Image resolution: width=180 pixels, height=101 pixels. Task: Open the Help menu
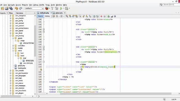(65, 5)
